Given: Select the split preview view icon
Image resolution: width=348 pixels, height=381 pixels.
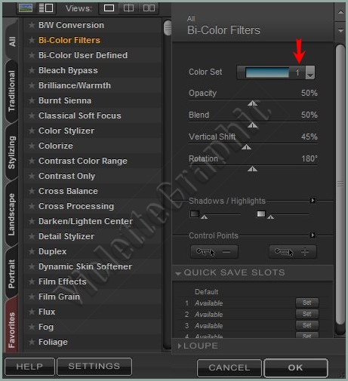Looking at the screenshot, I should (128, 8).
